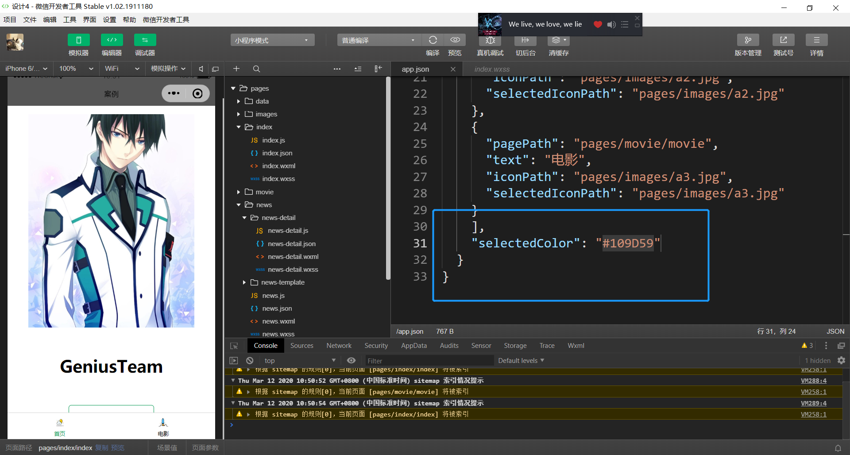The width and height of the screenshot is (850, 455).
Task: Open the 工具 menu
Action: (x=70, y=19)
